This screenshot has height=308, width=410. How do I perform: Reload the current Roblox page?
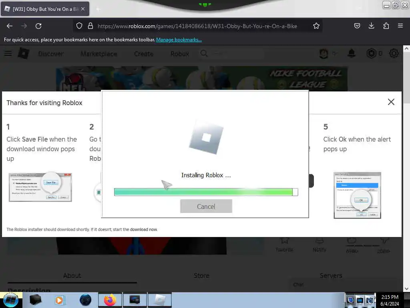click(x=38, y=26)
